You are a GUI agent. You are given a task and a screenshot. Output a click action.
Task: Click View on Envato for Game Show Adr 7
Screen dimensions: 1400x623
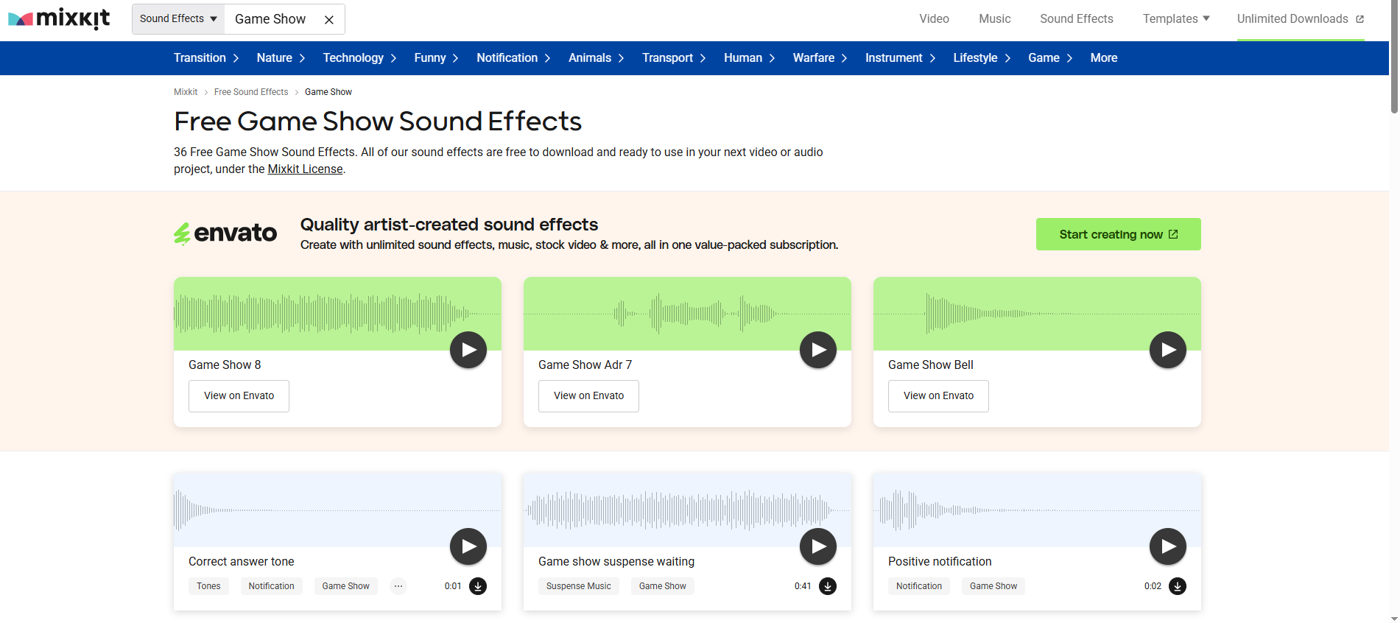click(x=588, y=396)
